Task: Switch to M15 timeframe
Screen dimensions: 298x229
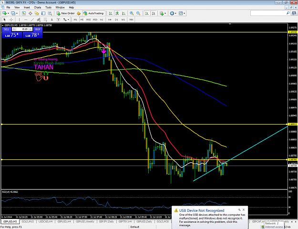Action: 88,20
